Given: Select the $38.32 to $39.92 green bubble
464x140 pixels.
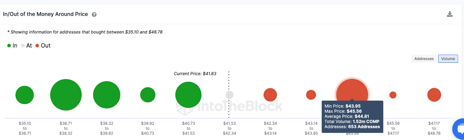Looking at the screenshot, I should click(x=107, y=95).
